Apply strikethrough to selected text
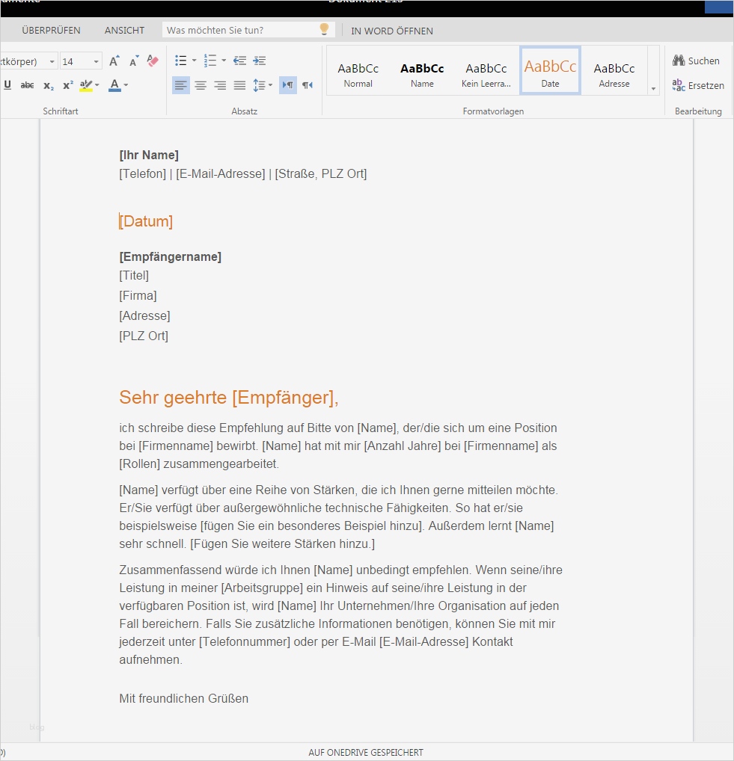 pos(27,85)
